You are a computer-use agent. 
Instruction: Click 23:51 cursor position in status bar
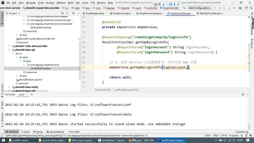click(208, 135)
